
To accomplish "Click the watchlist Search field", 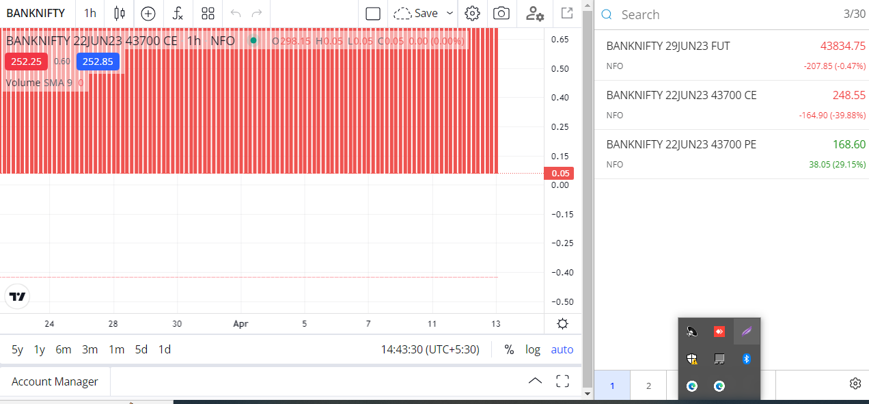I will coord(724,14).
